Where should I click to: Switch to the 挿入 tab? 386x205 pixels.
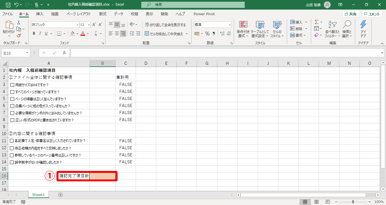[x=40, y=14]
